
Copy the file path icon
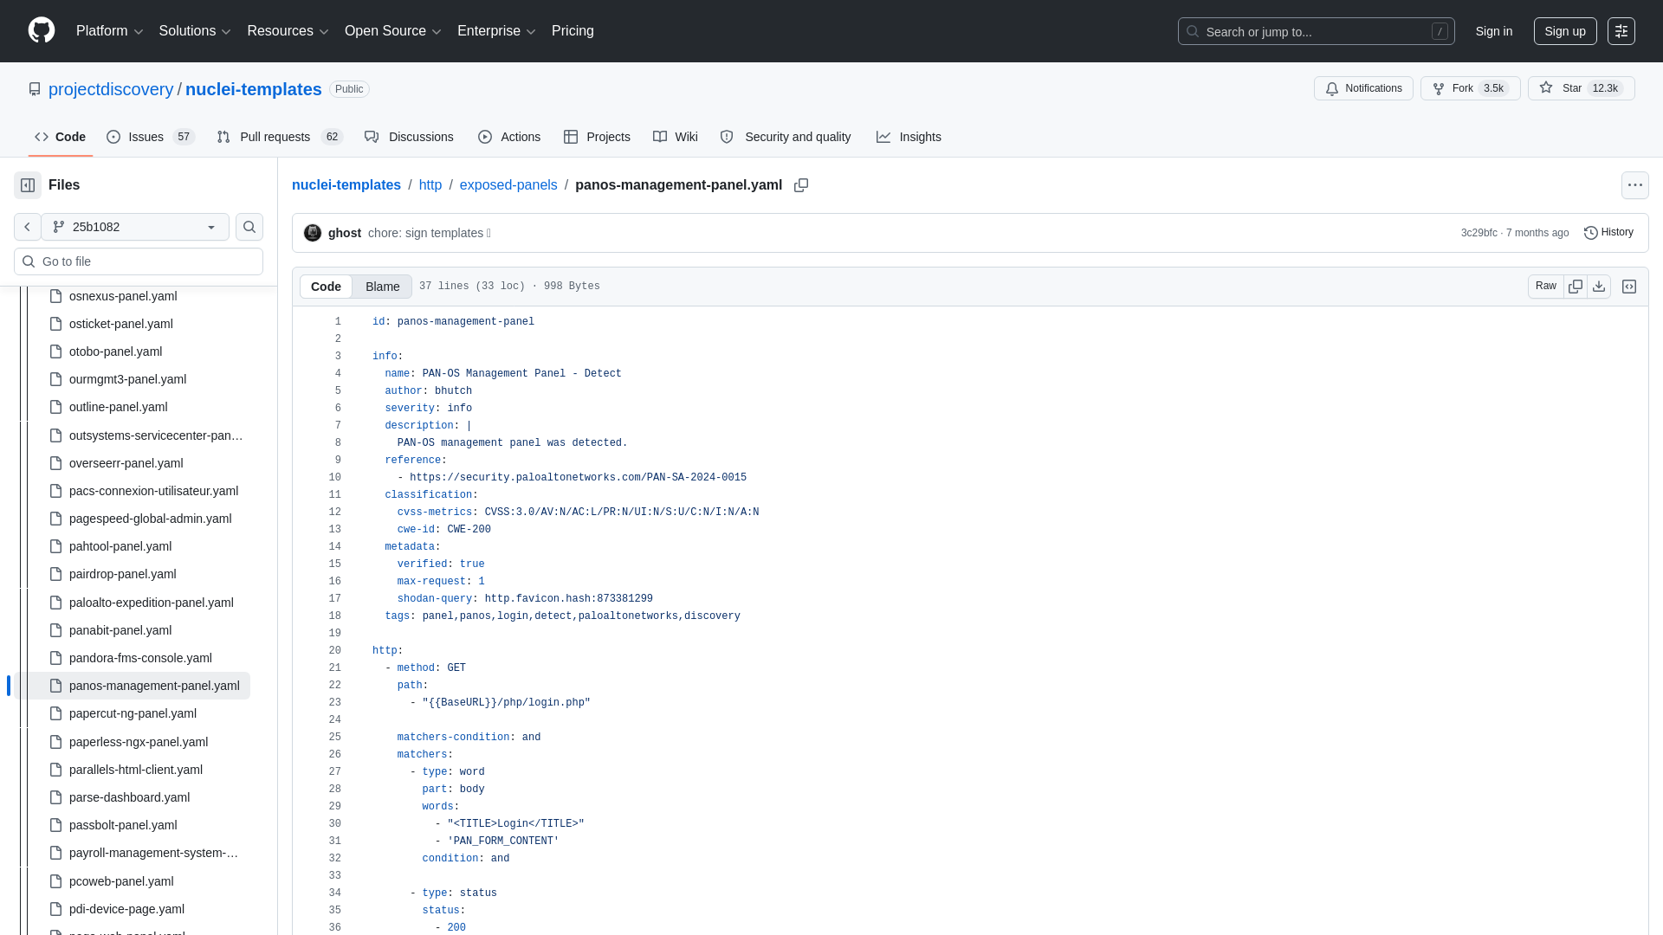801,185
